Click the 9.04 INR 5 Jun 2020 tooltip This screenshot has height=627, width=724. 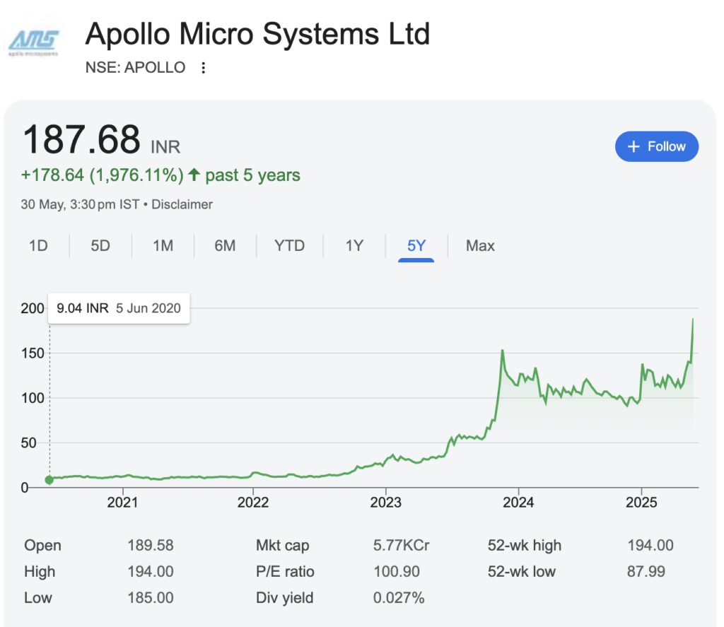119,308
